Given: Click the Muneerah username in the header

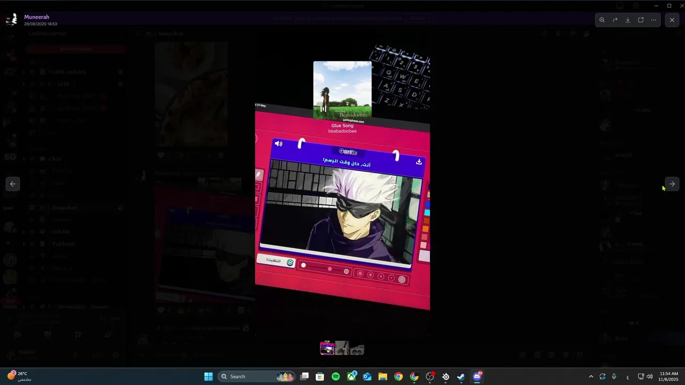Looking at the screenshot, I should (x=36, y=17).
